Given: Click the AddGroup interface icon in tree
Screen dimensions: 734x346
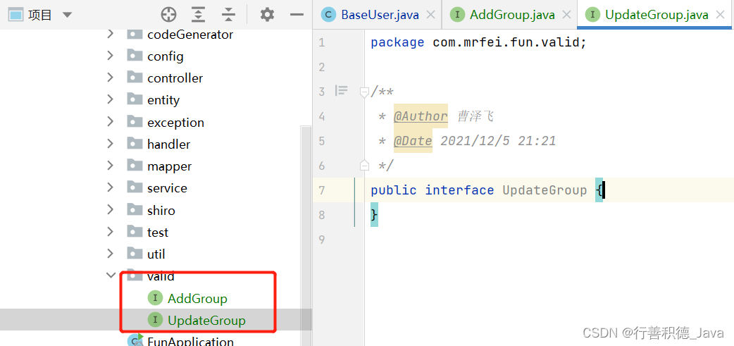Looking at the screenshot, I should 155,298.
